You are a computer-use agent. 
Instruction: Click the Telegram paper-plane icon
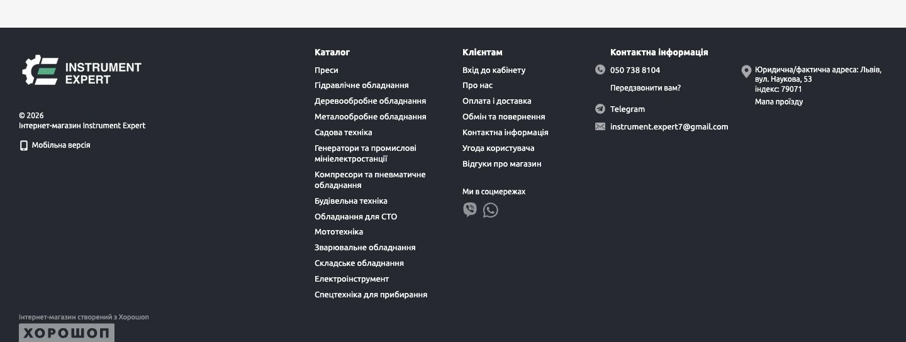[600, 109]
